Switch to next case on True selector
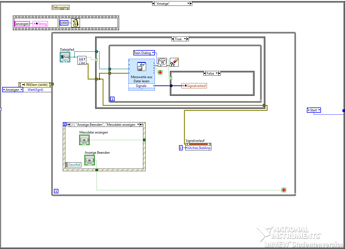This screenshot has height=249, width=345. (x=187, y=39)
